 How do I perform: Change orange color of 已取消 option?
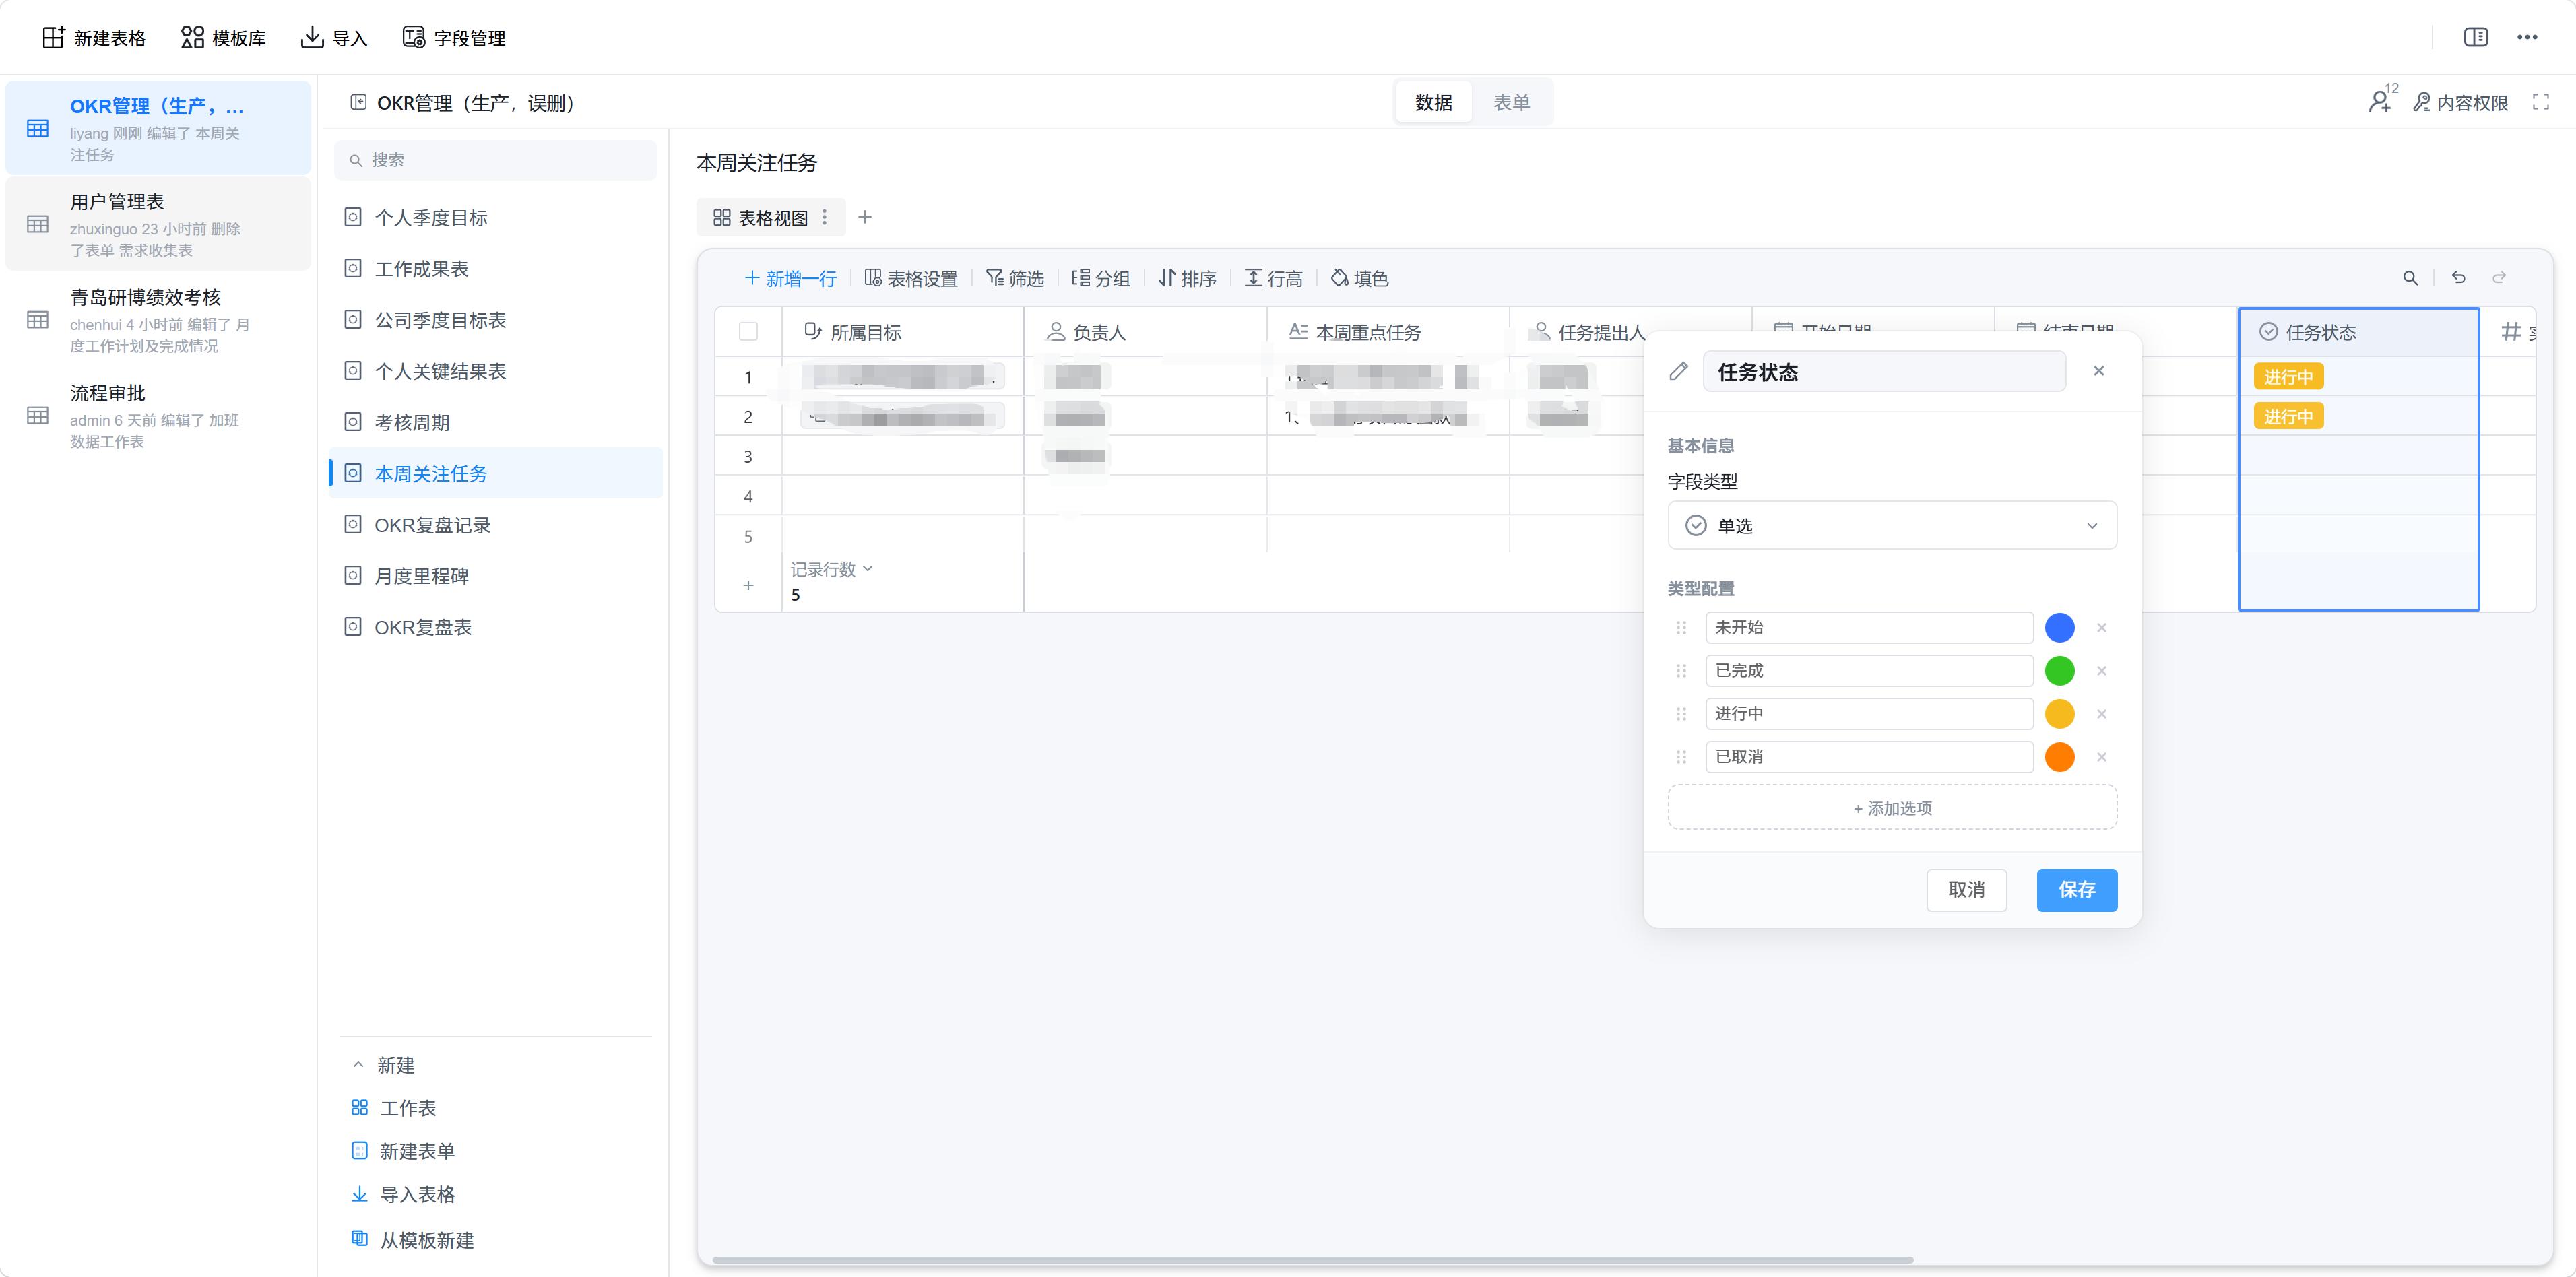click(2059, 756)
